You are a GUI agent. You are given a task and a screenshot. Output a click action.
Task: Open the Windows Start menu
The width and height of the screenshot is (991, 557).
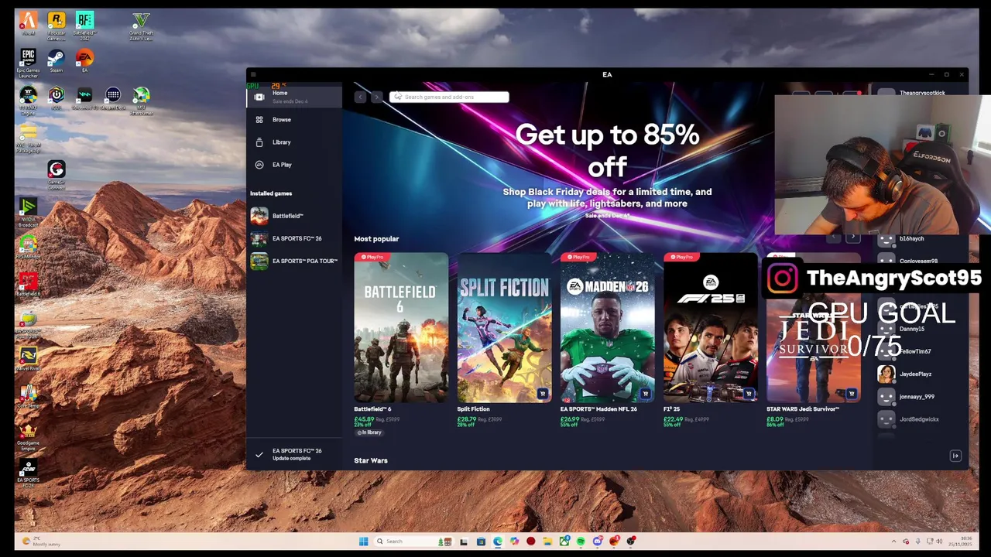coord(363,542)
